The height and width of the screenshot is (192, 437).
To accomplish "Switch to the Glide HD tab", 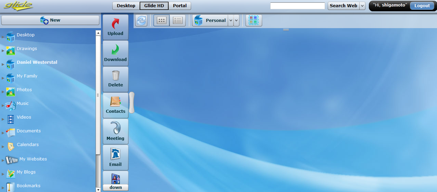I will (154, 6).
